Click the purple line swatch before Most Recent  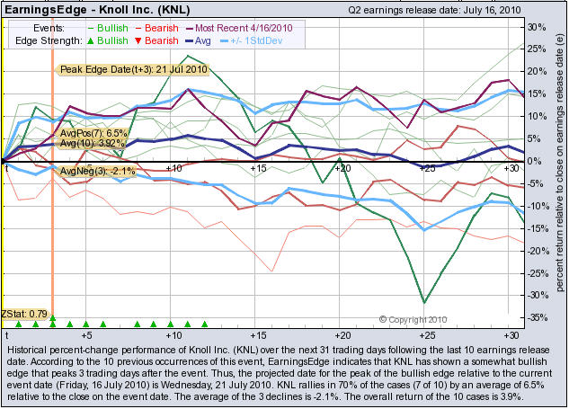coord(190,28)
